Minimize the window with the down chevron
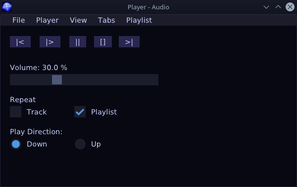The image size is (297, 187). 266,7
